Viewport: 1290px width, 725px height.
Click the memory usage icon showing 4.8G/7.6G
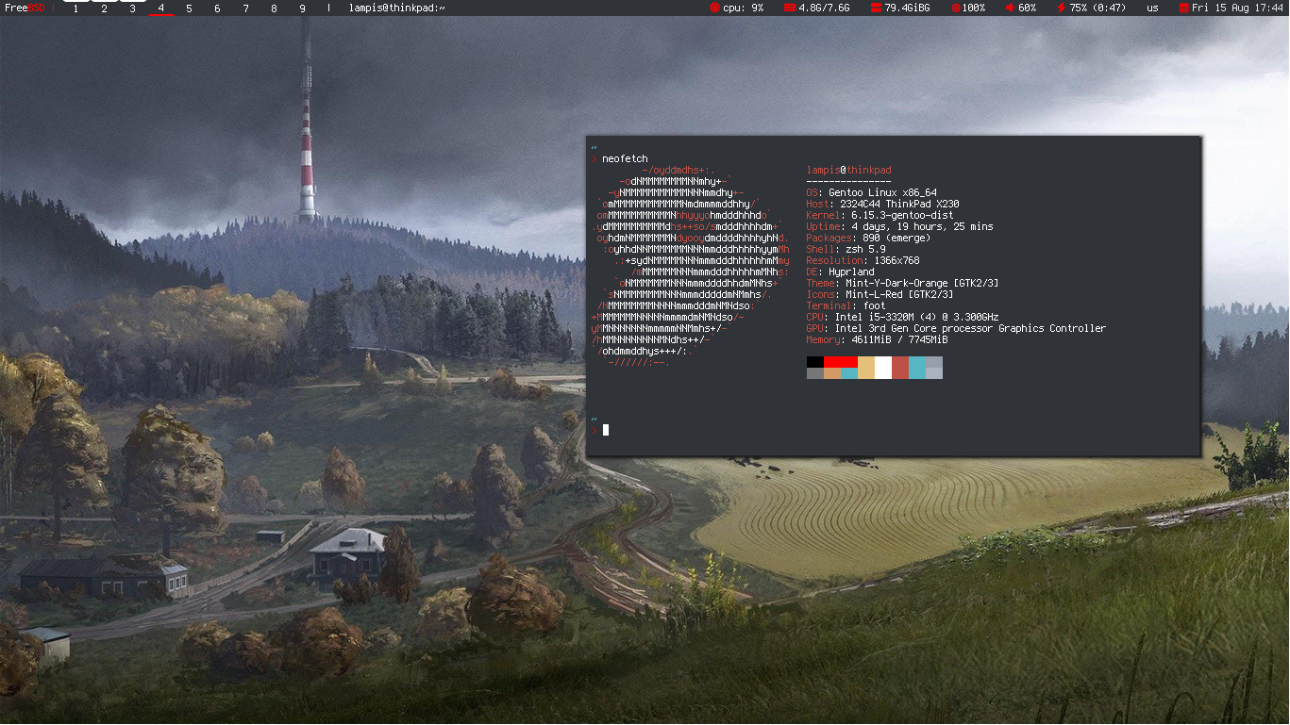pyautogui.click(x=788, y=8)
